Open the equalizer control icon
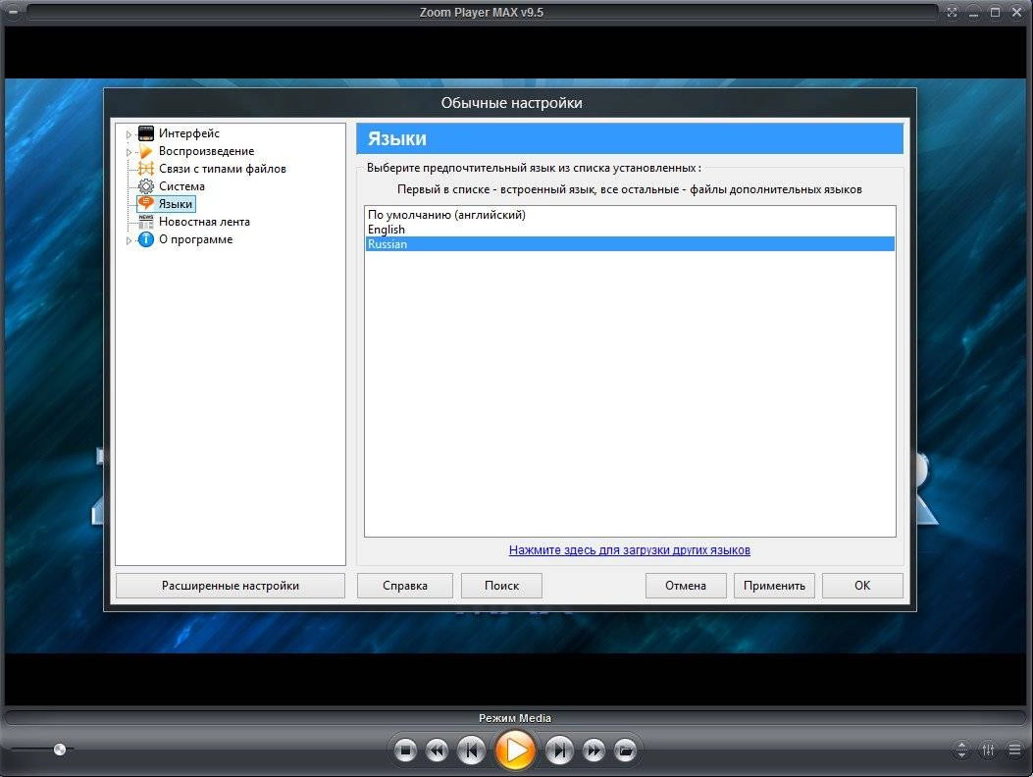Viewport: 1033px width, 777px height. (x=988, y=750)
